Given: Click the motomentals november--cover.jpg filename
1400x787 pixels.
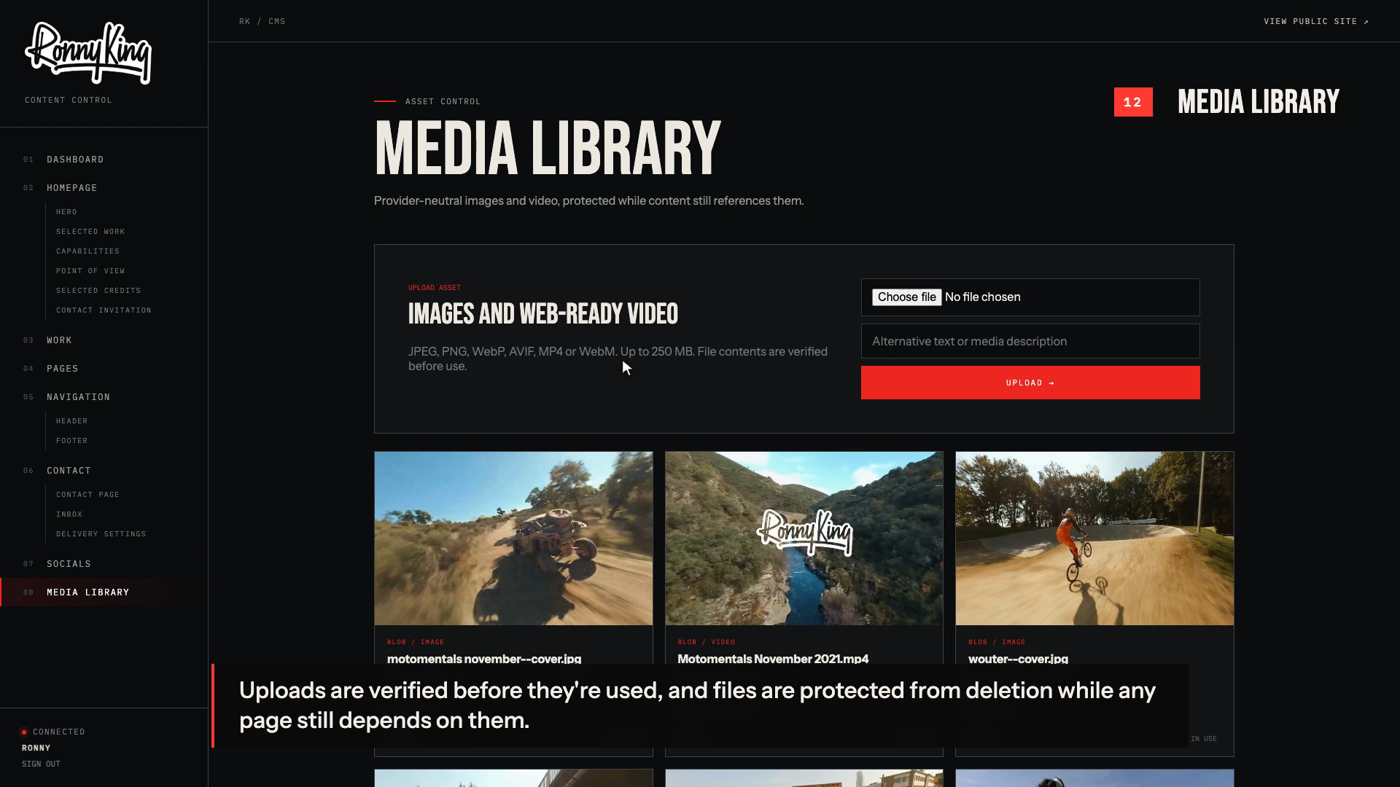Looking at the screenshot, I should click(484, 659).
